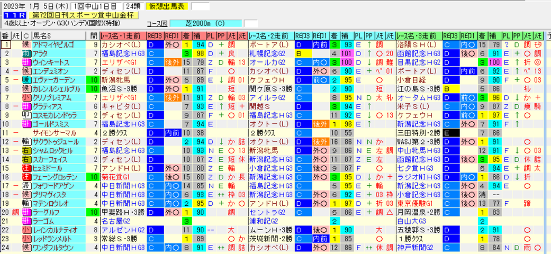The image size is (551, 254).
Task: Click the 輪 badge beside サクラトゥジュール
Action: [26, 142]
